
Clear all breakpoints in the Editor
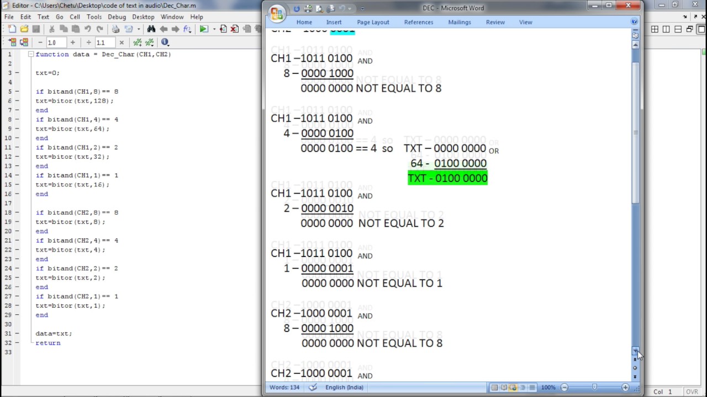pyautogui.click(x=235, y=29)
